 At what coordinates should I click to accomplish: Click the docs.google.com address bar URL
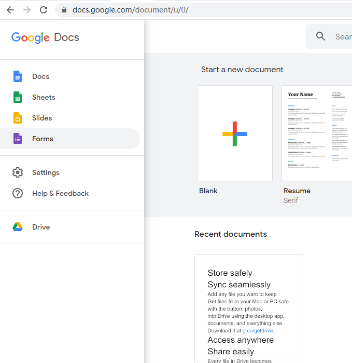click(130, 10)
